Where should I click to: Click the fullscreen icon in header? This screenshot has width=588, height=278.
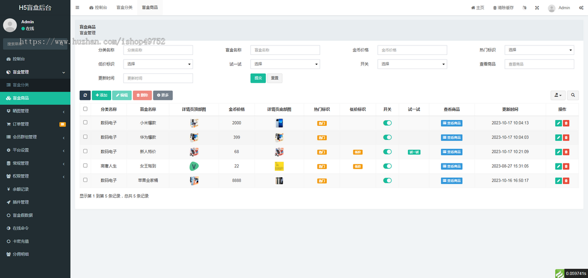pyautogui.click(x=537, y=8)
